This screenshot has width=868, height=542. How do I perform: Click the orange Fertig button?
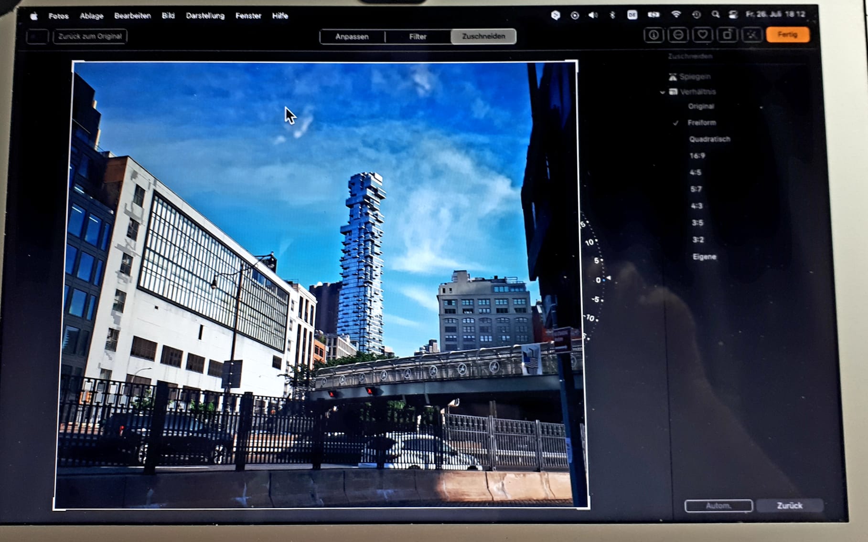(787, 35)
